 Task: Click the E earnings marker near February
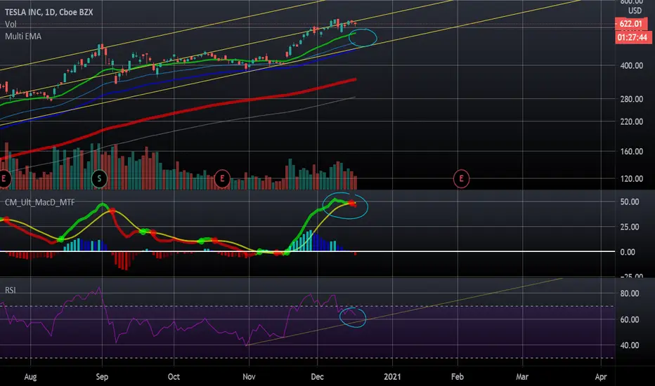coord(461,179)
